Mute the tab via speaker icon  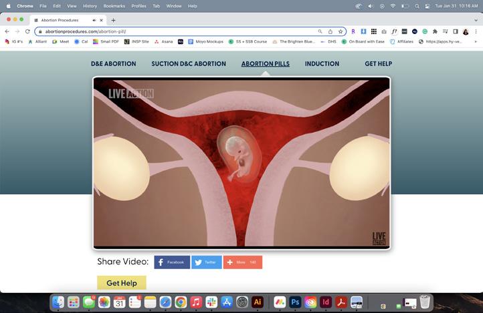point(94,20)
